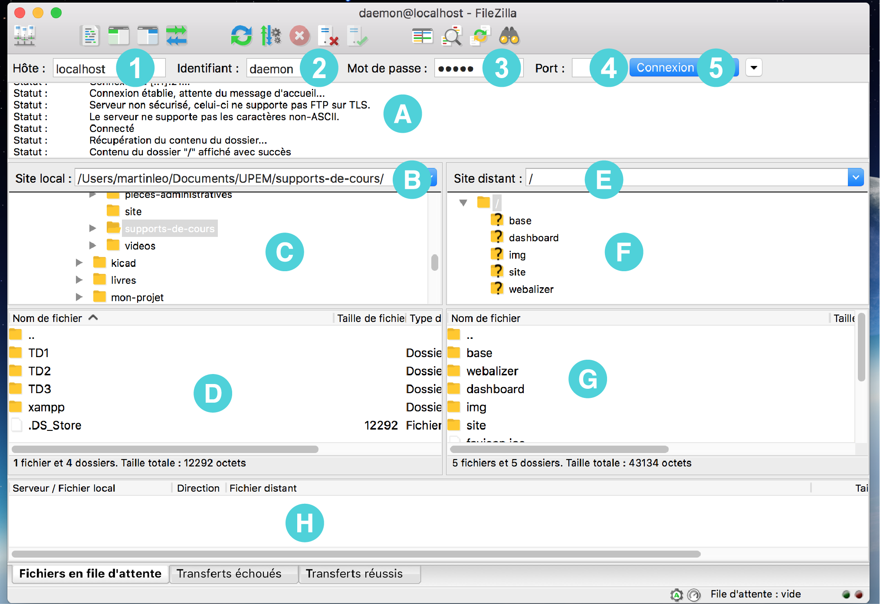Open the dropdown next to Connexion
The width and height of the screenshot is (880, 604).
coord(754,67)
